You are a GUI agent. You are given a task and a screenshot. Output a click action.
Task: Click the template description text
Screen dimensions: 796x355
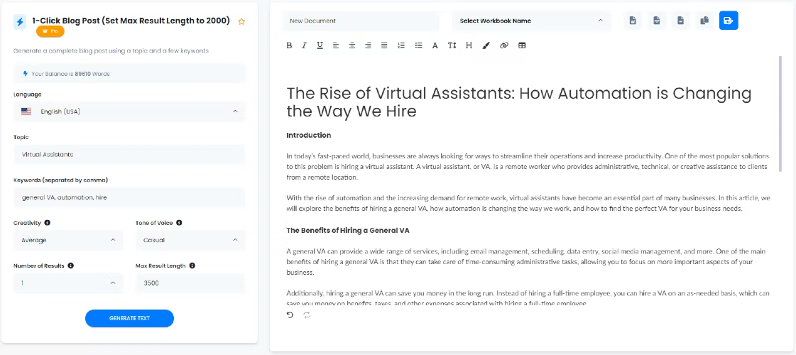click(111, 51)
